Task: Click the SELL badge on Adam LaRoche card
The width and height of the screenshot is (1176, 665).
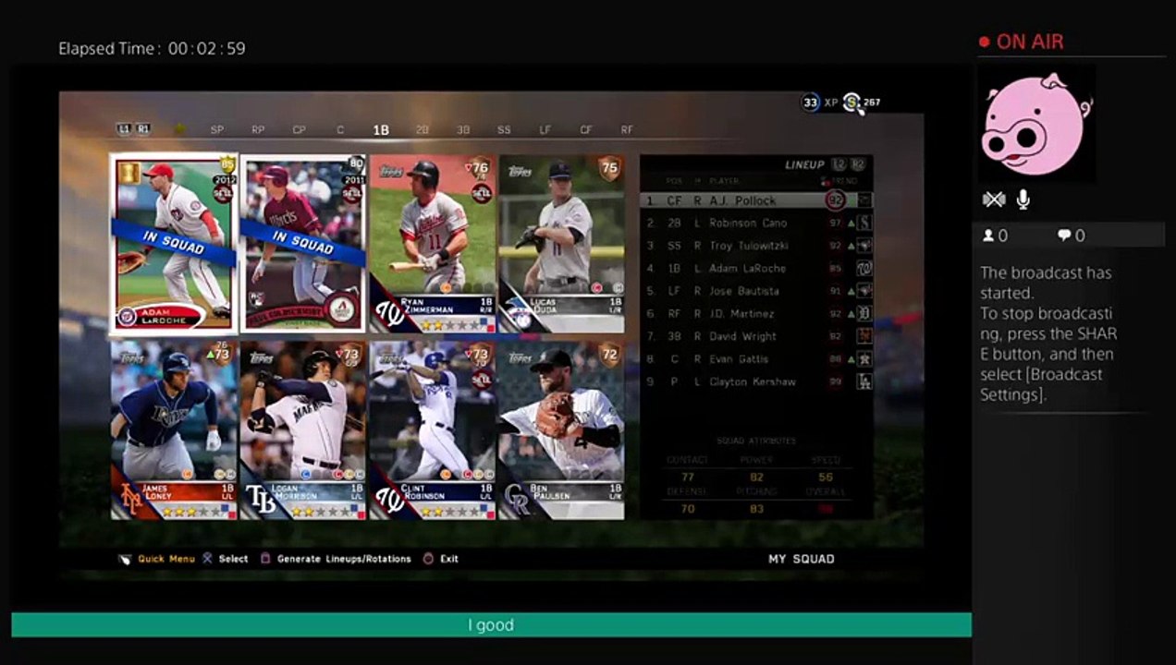Action: 222,193
